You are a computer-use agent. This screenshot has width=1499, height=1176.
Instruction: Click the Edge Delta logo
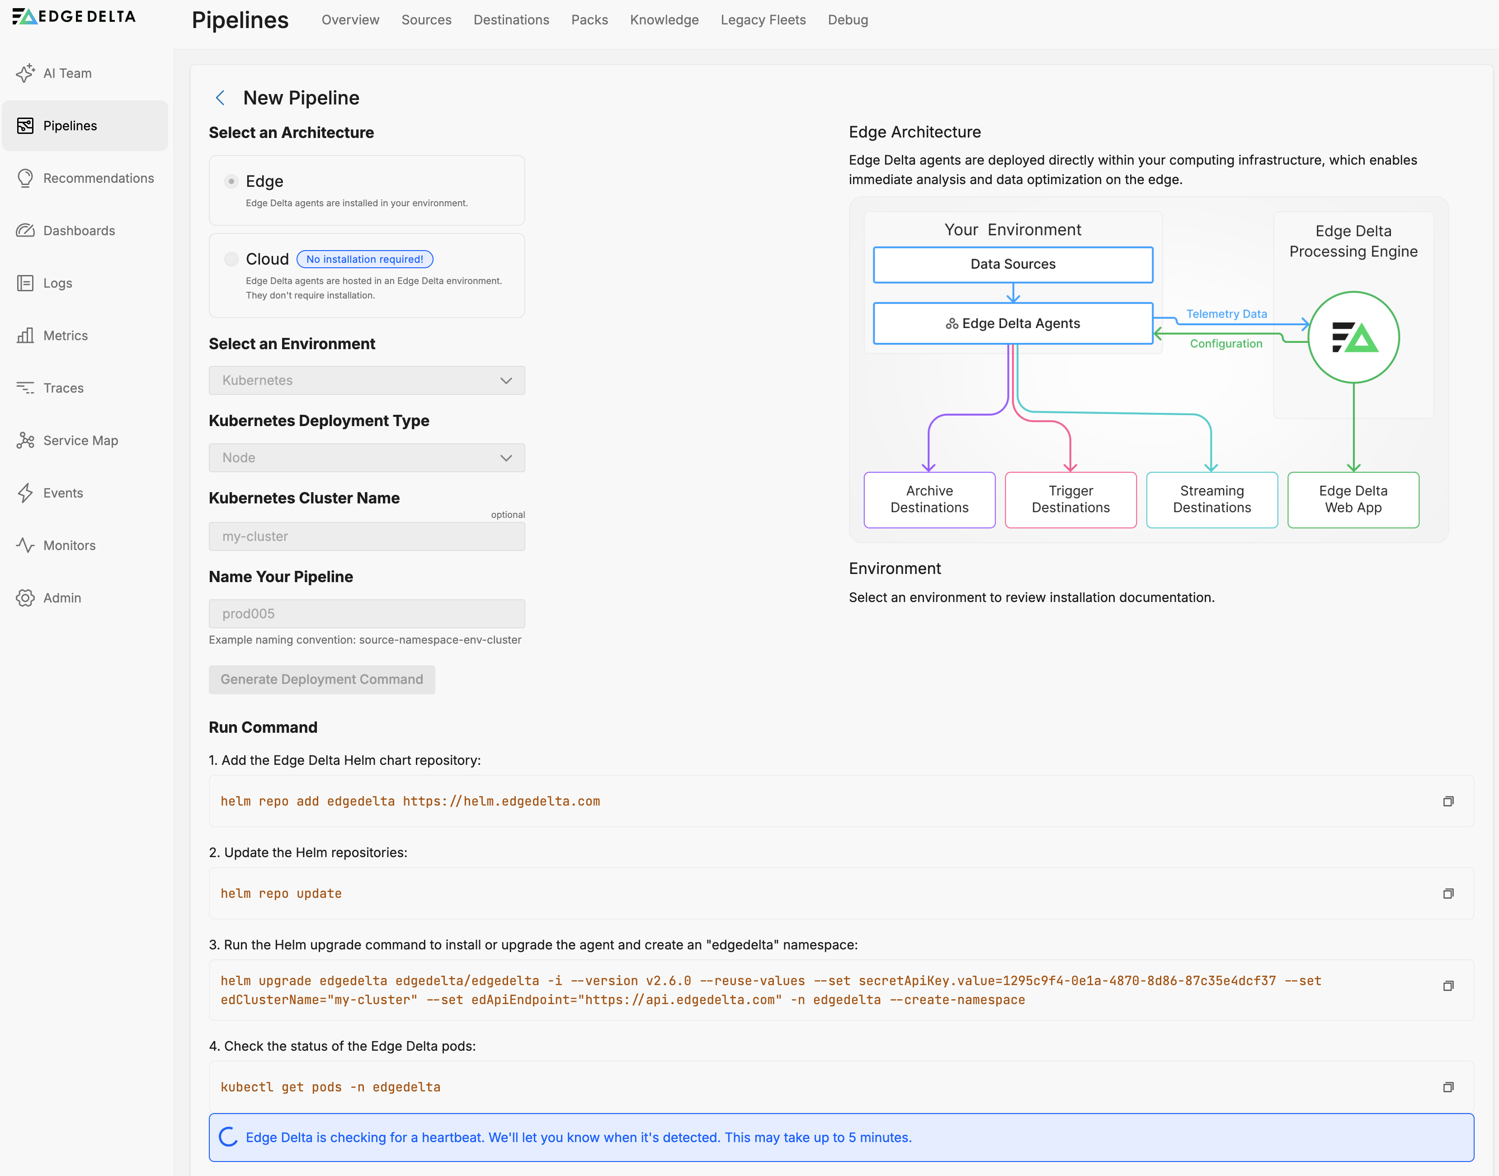pos(74,17)
